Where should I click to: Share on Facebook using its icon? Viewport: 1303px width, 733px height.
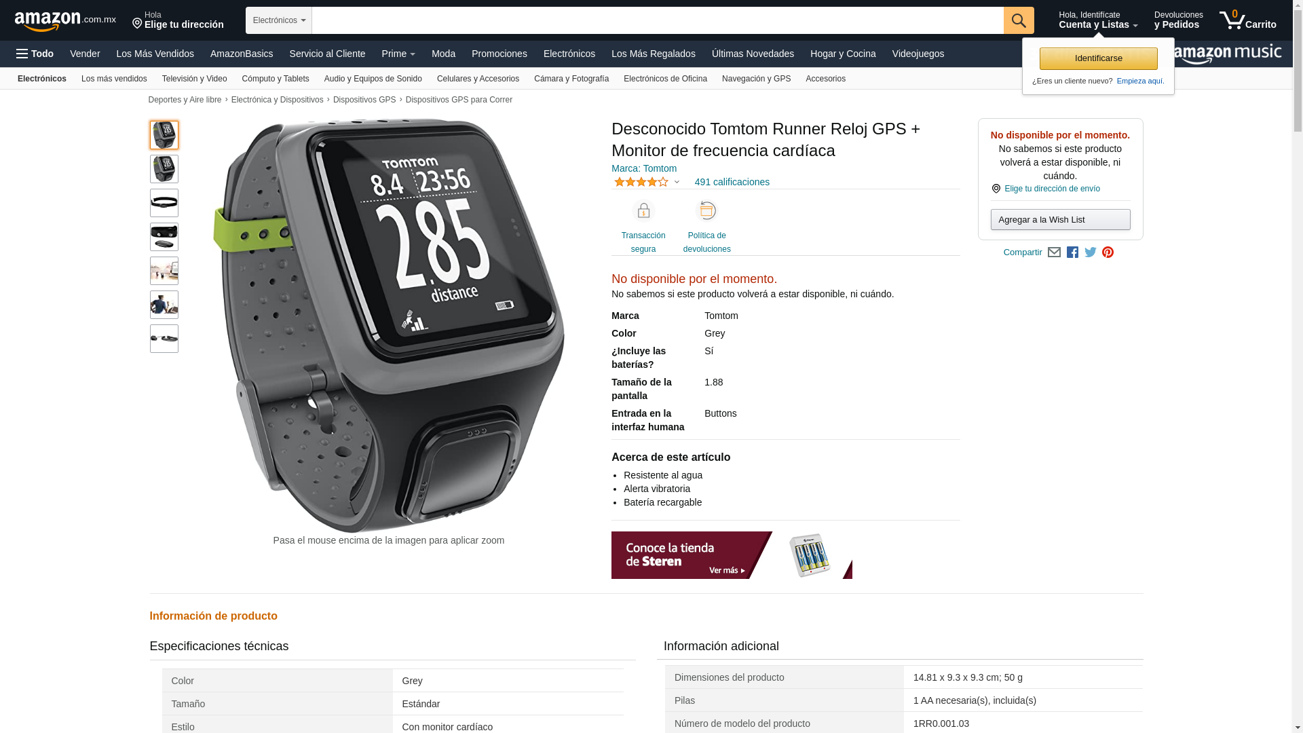click(x=1072, y=252)
